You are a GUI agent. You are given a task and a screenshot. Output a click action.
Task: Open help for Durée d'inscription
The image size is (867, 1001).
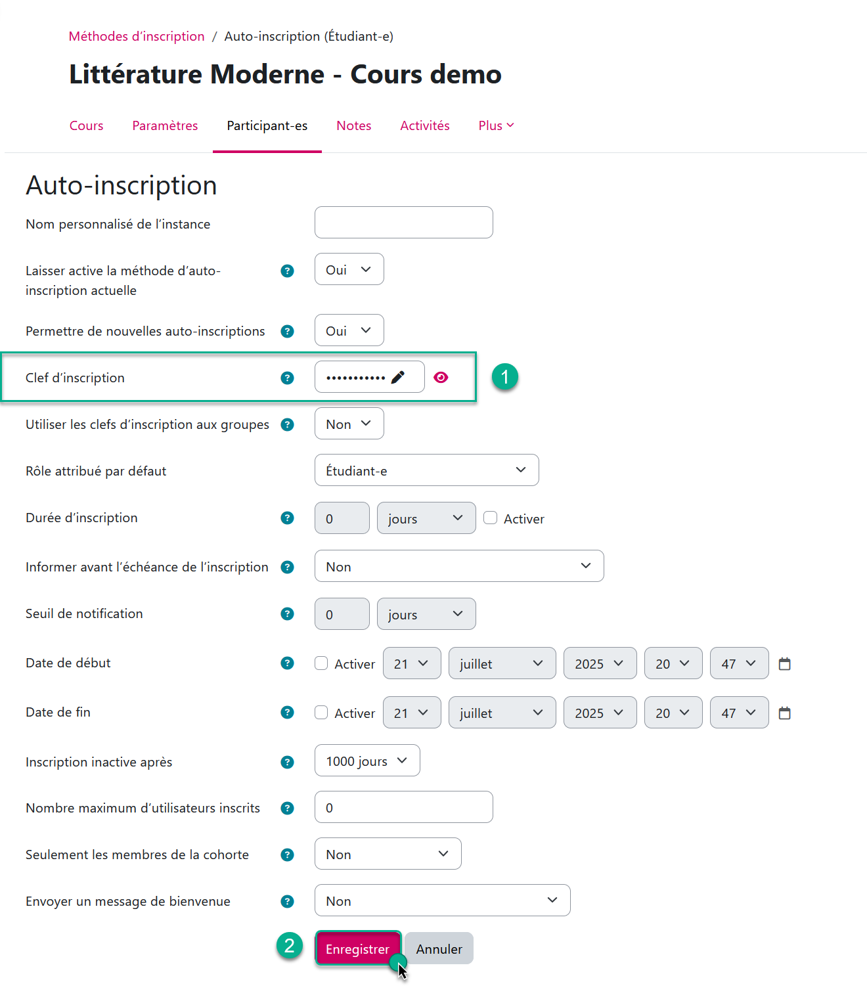click(287, 518)
